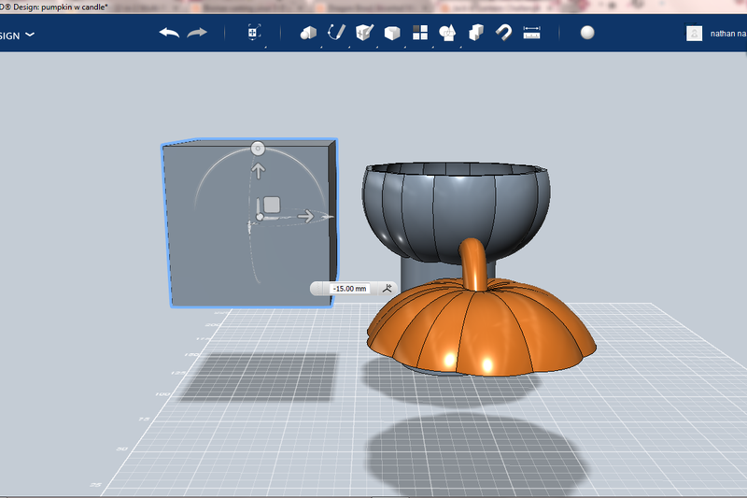Viewport: 747px width, 498px height.
Task: Click the -15.00 mm distance field
Action: coord(348,289)
